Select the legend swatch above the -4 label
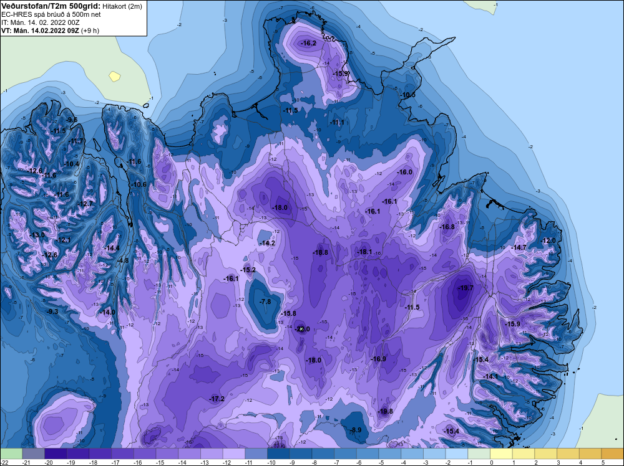The image size is (624, 466). [x=412, y=454]
